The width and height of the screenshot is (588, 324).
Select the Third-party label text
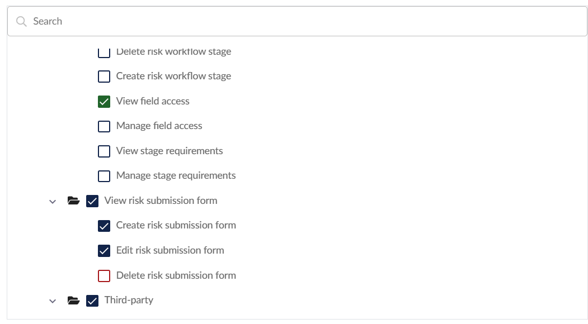coord(129,300)
